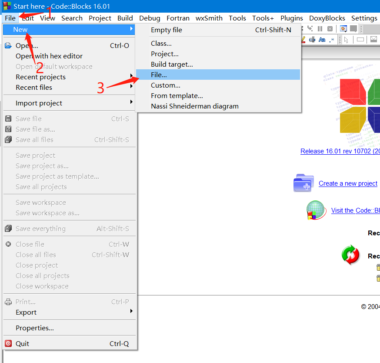Click the Create a new project link
The image size is (380, 363).
coord(348,183)
